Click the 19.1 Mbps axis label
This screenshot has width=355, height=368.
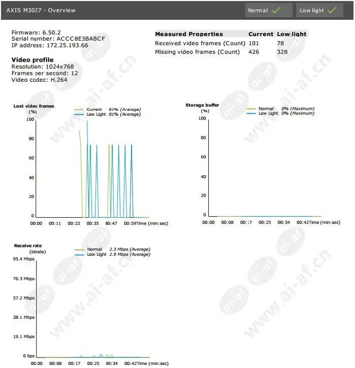click(x=24, y=337)
